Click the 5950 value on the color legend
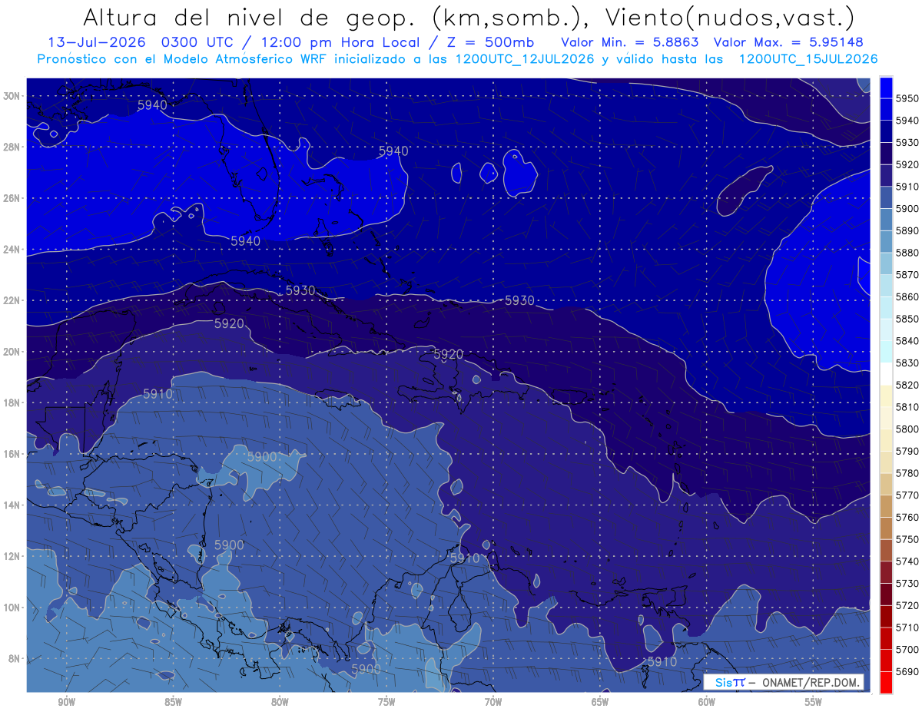 click(x=907, y=98)
